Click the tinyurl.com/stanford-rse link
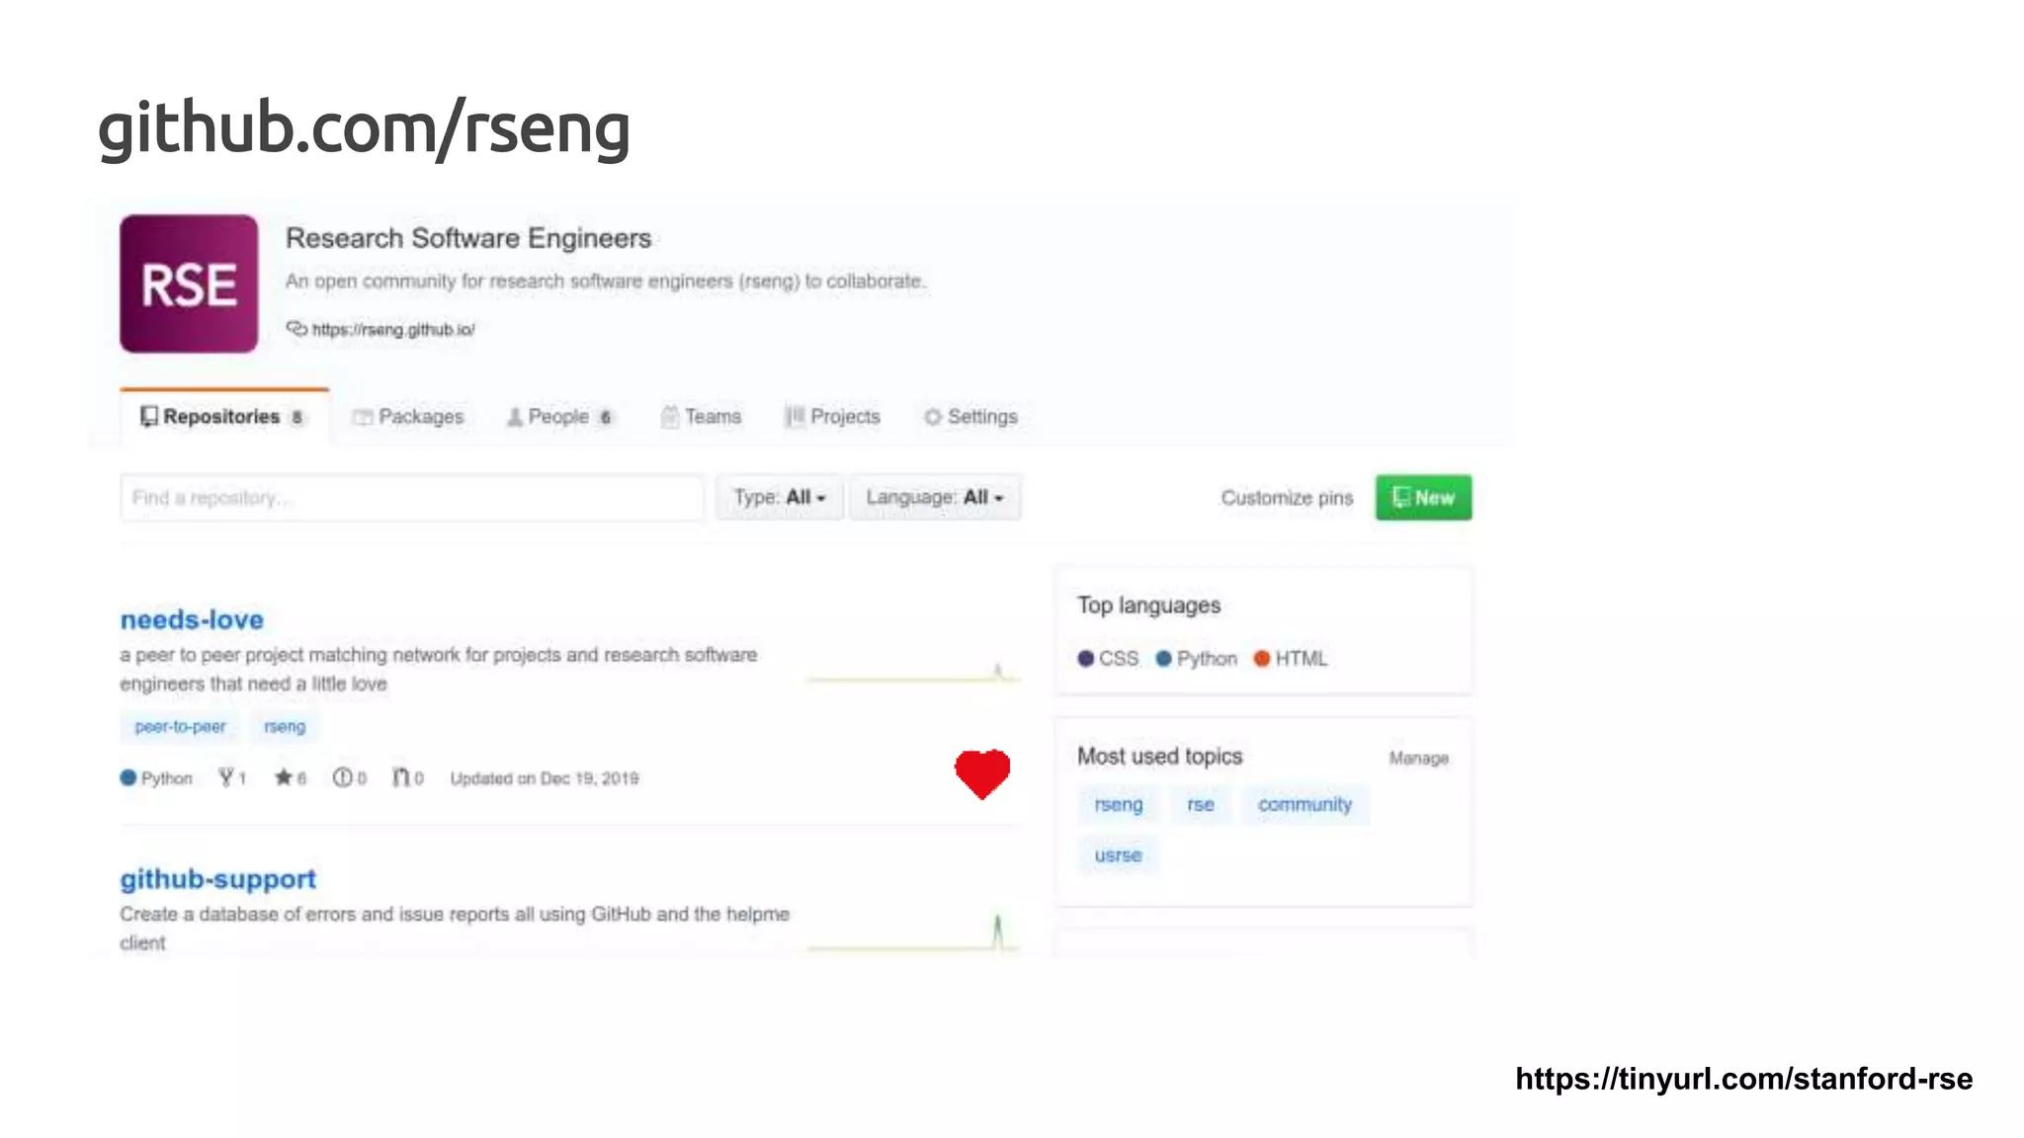Screen dimensions: 2024x1138 coord(1743,1079)
